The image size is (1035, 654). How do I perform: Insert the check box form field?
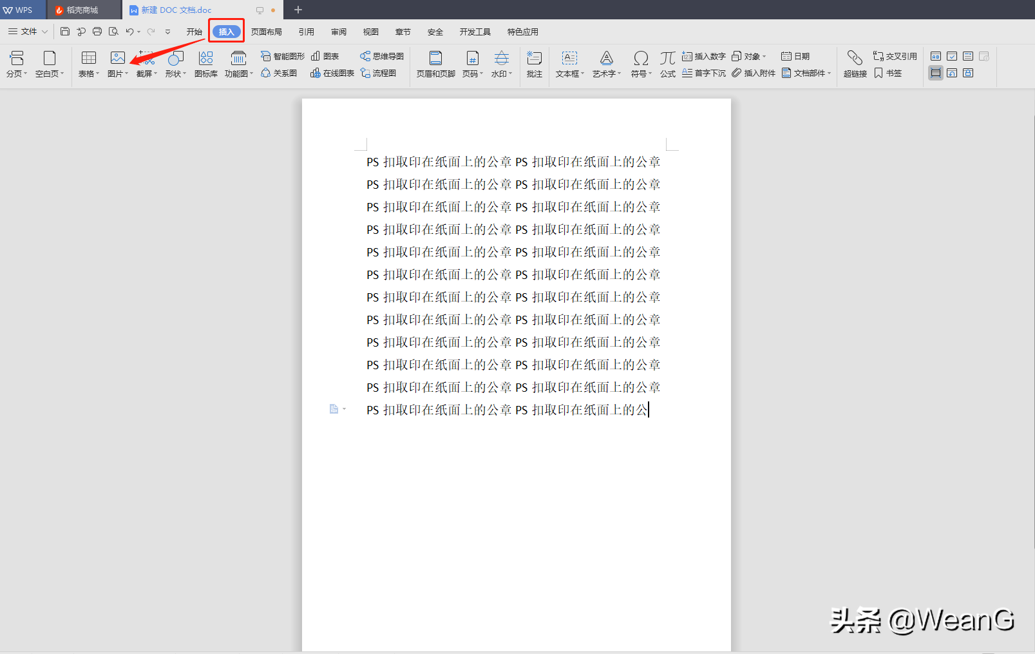click(952, 56)
